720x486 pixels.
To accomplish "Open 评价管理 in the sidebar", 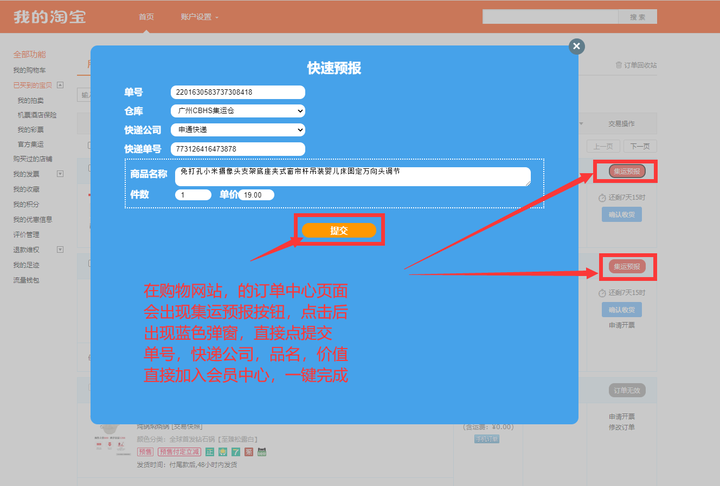I will [27, 235].
